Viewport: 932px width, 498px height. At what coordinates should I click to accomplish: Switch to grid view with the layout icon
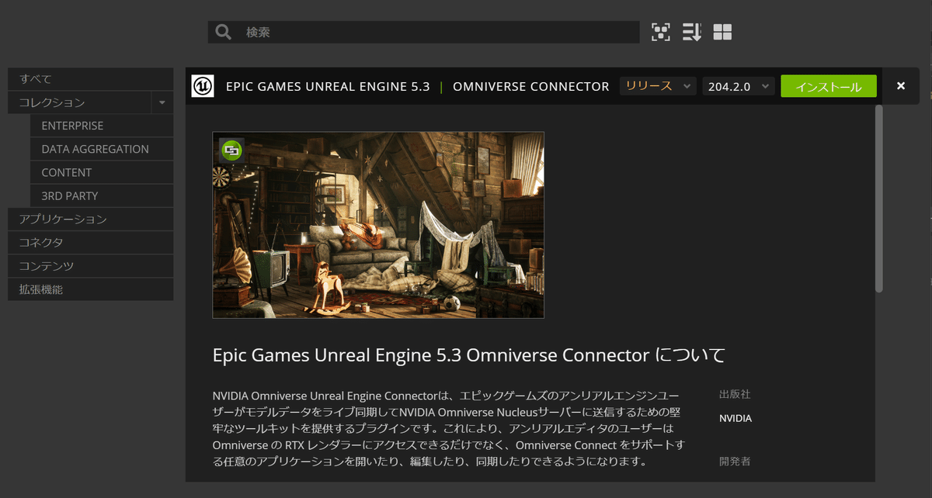(x=722, y=32)
